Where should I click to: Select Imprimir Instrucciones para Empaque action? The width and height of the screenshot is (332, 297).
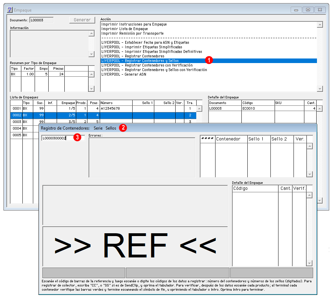point(134,24)
